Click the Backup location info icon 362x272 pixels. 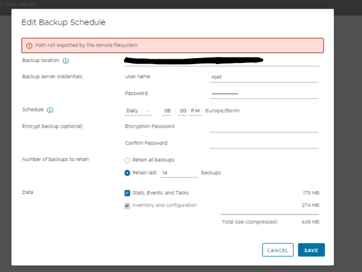pyautogui.click(x=65, y=61)
